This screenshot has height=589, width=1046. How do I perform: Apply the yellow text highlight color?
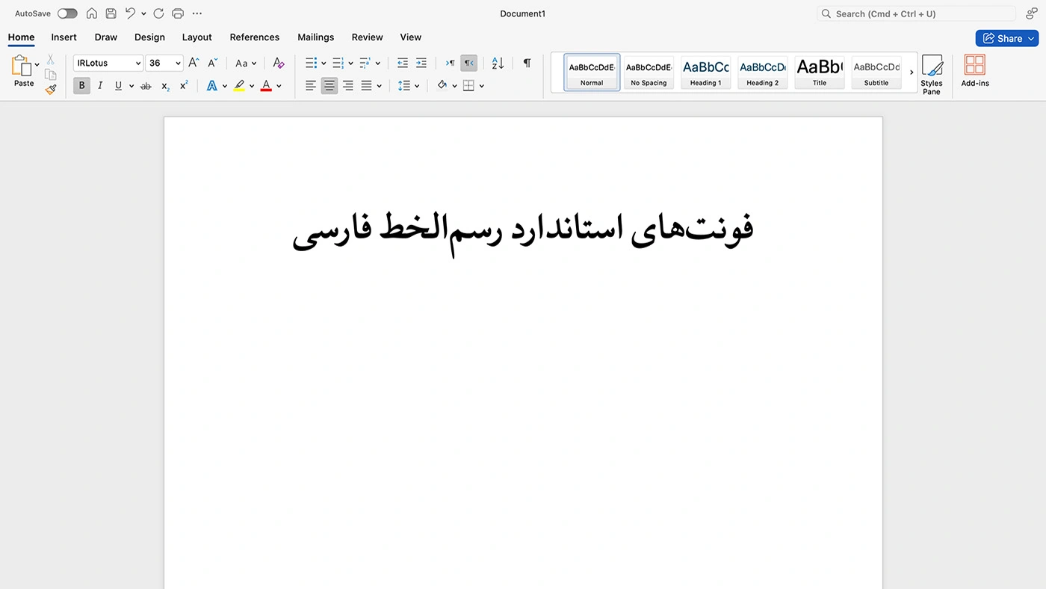tap(239, 86)
